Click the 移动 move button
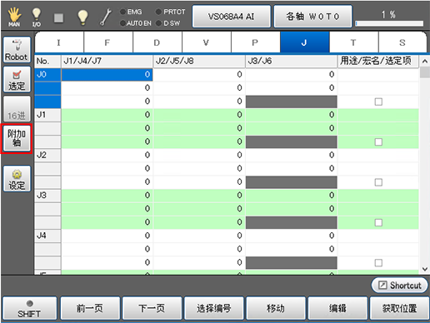 [276, 308]
